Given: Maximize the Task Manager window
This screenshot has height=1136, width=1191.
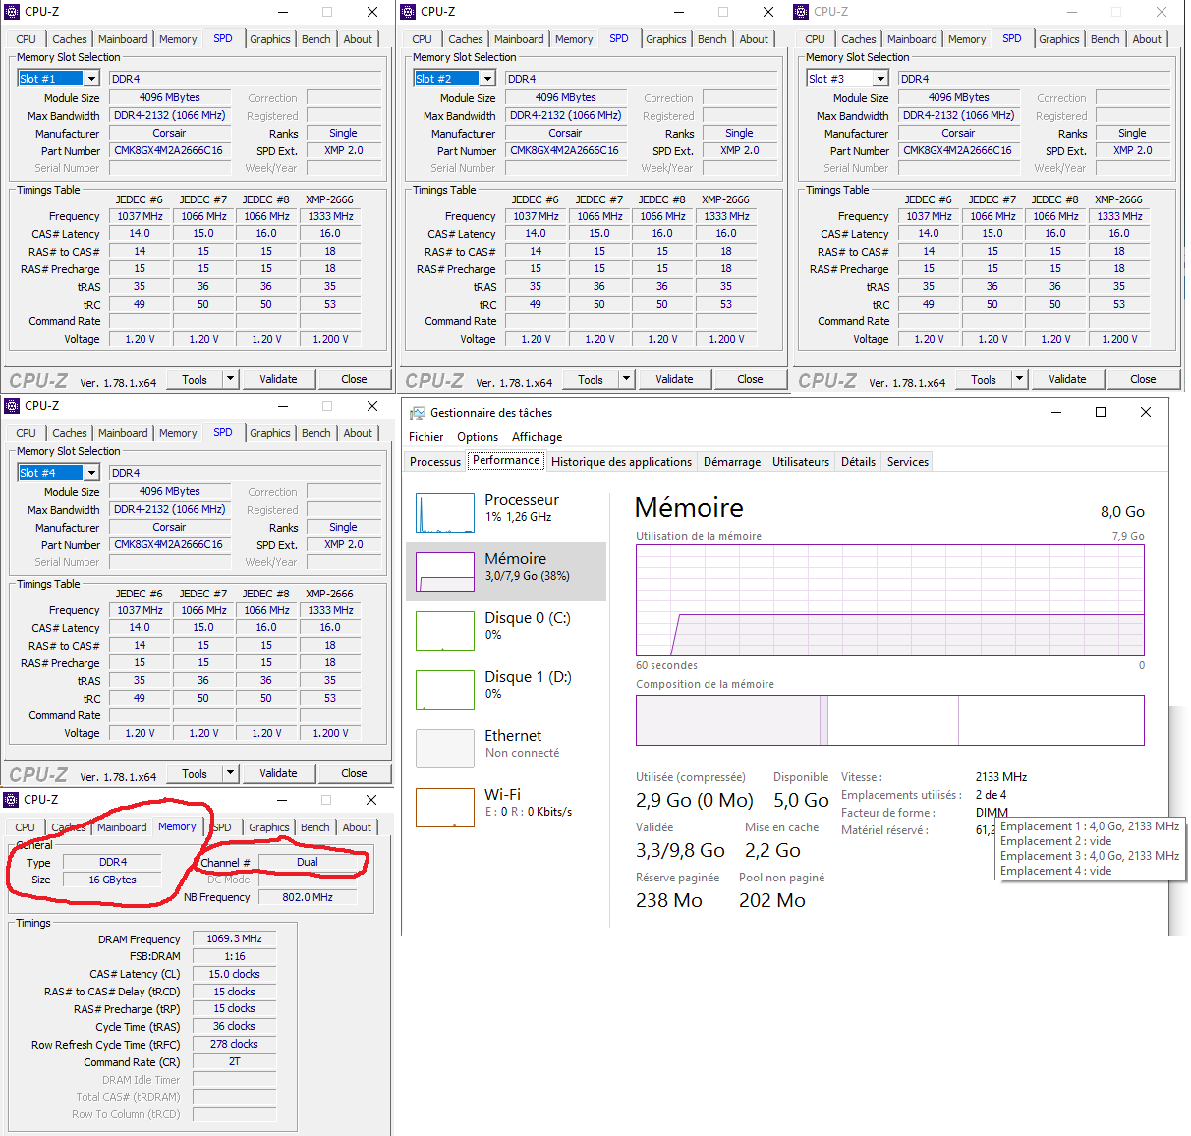Looking at the screenshot, I should [x=1101, y=412].
